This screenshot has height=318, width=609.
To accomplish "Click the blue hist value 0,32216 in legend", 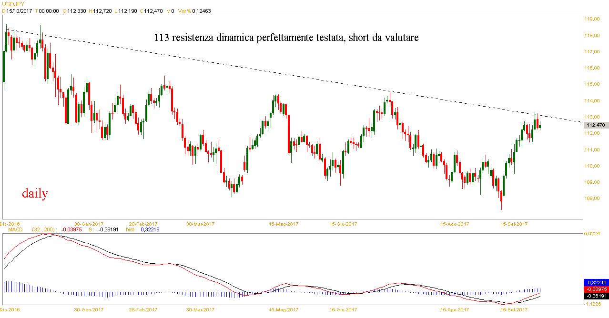I will [x=150, y=229].
